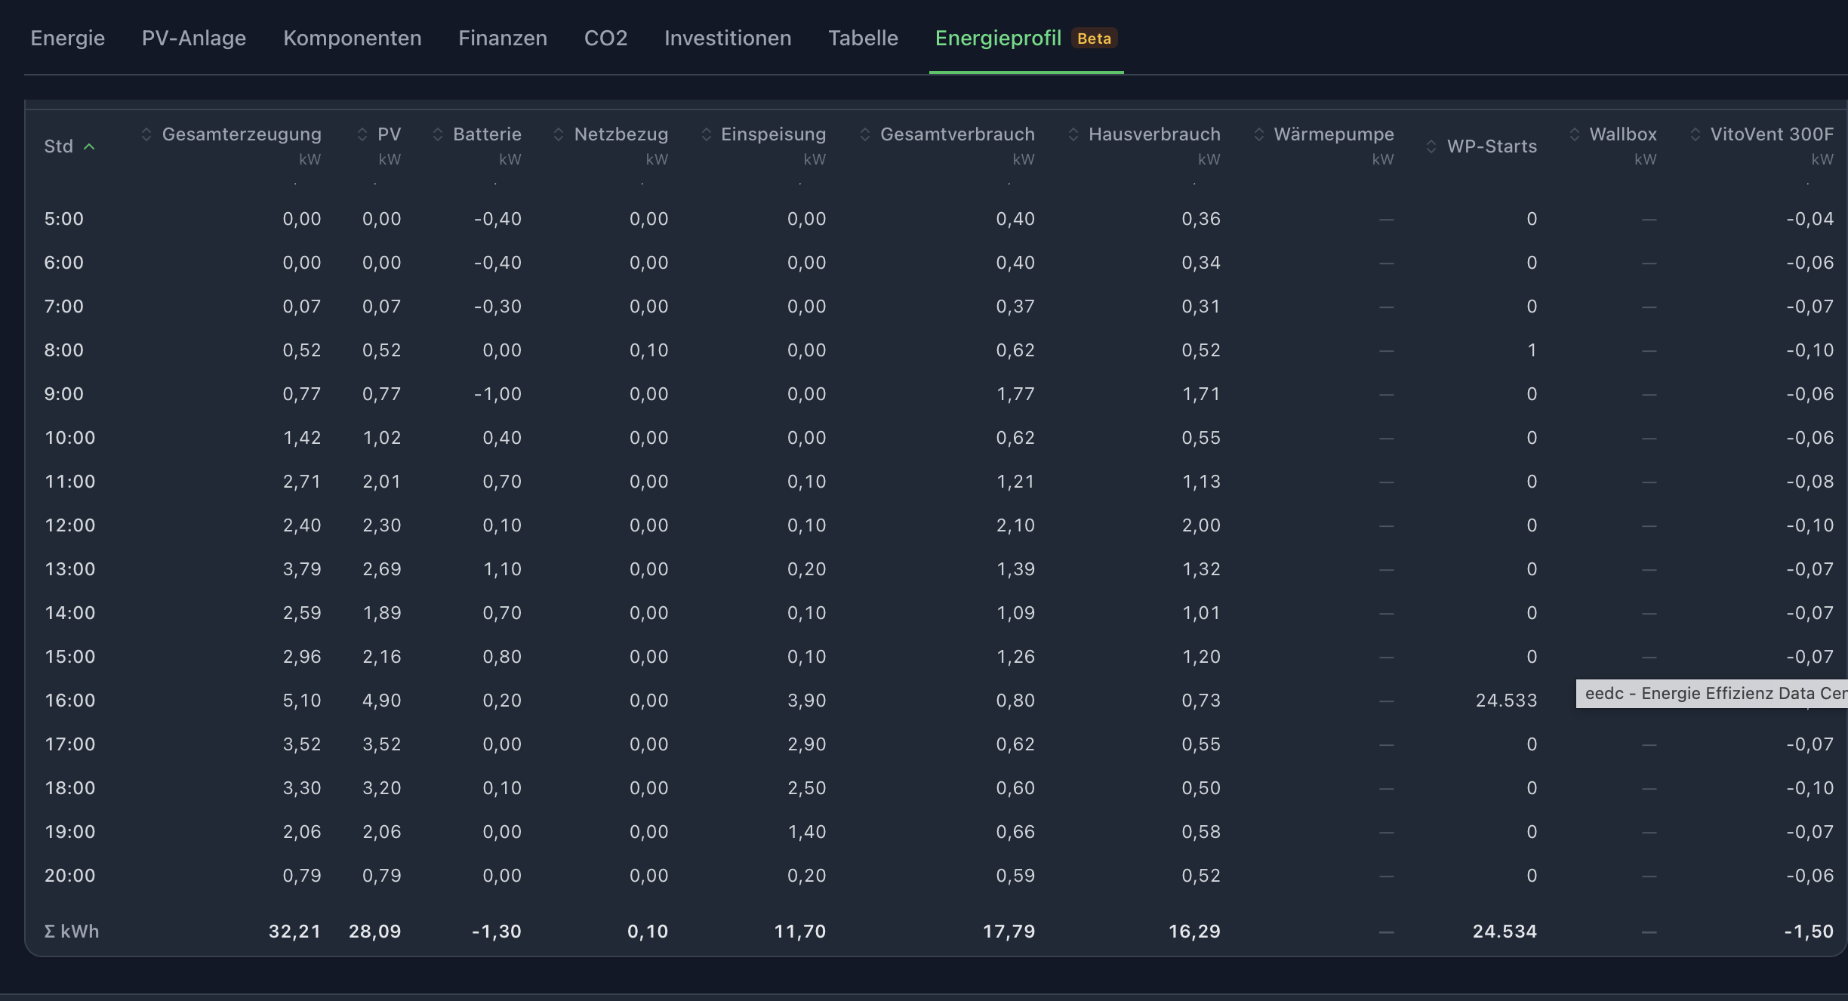
Task: Switch to PV-Anlage tab
Action: point(194,38)
